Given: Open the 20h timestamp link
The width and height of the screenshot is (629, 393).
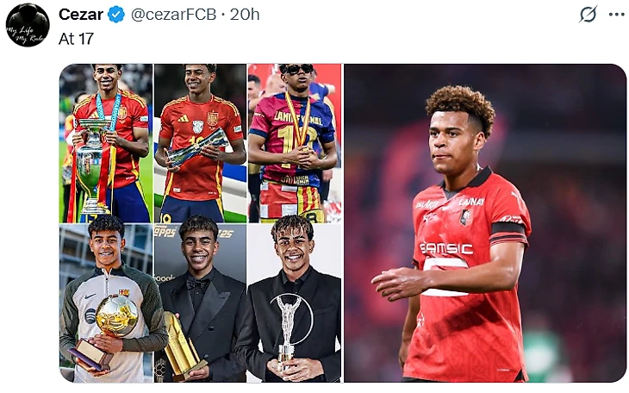Looking at the screenshot, I should coord(245,15).
